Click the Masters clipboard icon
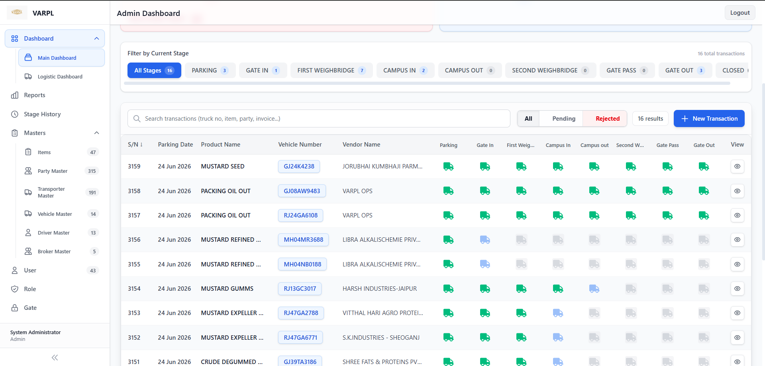Viewport: 765px width, 366px height. click(15, 133)
